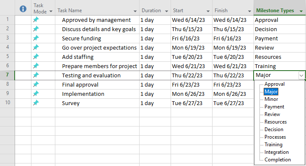The height and width of the screenshot is (166, 306).
Task: Choose Completion from the milestone list
Action: (277, 160)
